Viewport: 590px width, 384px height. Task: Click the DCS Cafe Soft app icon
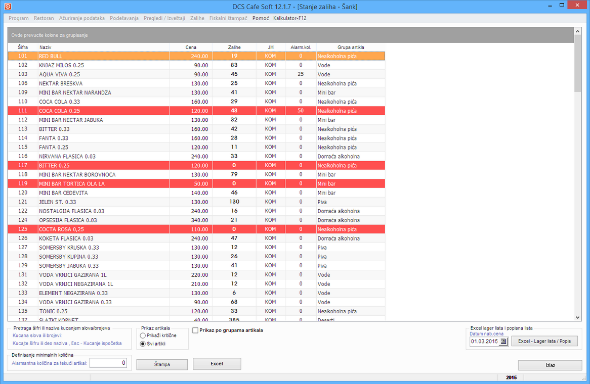8,6
